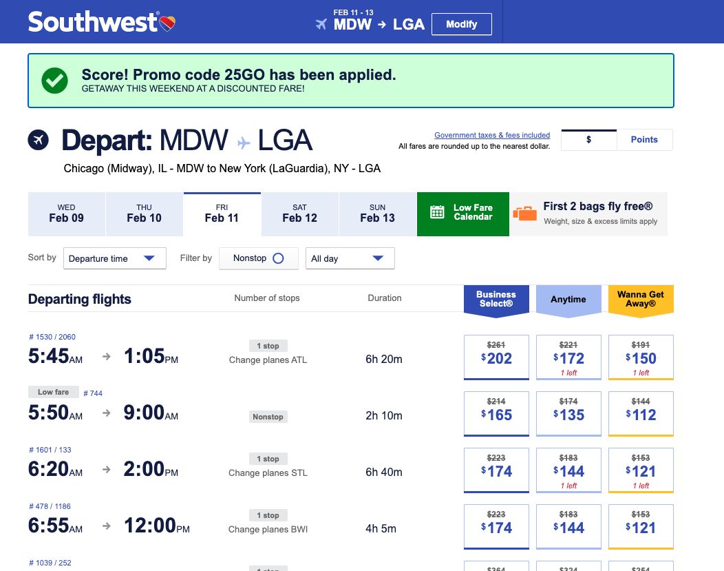Select $112 Wanna Get Away nonstop fare
This screenshot has height=571, width=724.
pyautogui.click(x=640, y=413)
